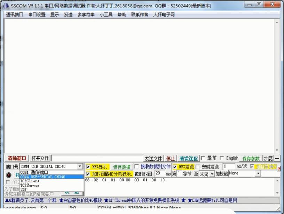The image size is (284, 214).
Task: Choose UDP from the port list
Action: [52, 190]
